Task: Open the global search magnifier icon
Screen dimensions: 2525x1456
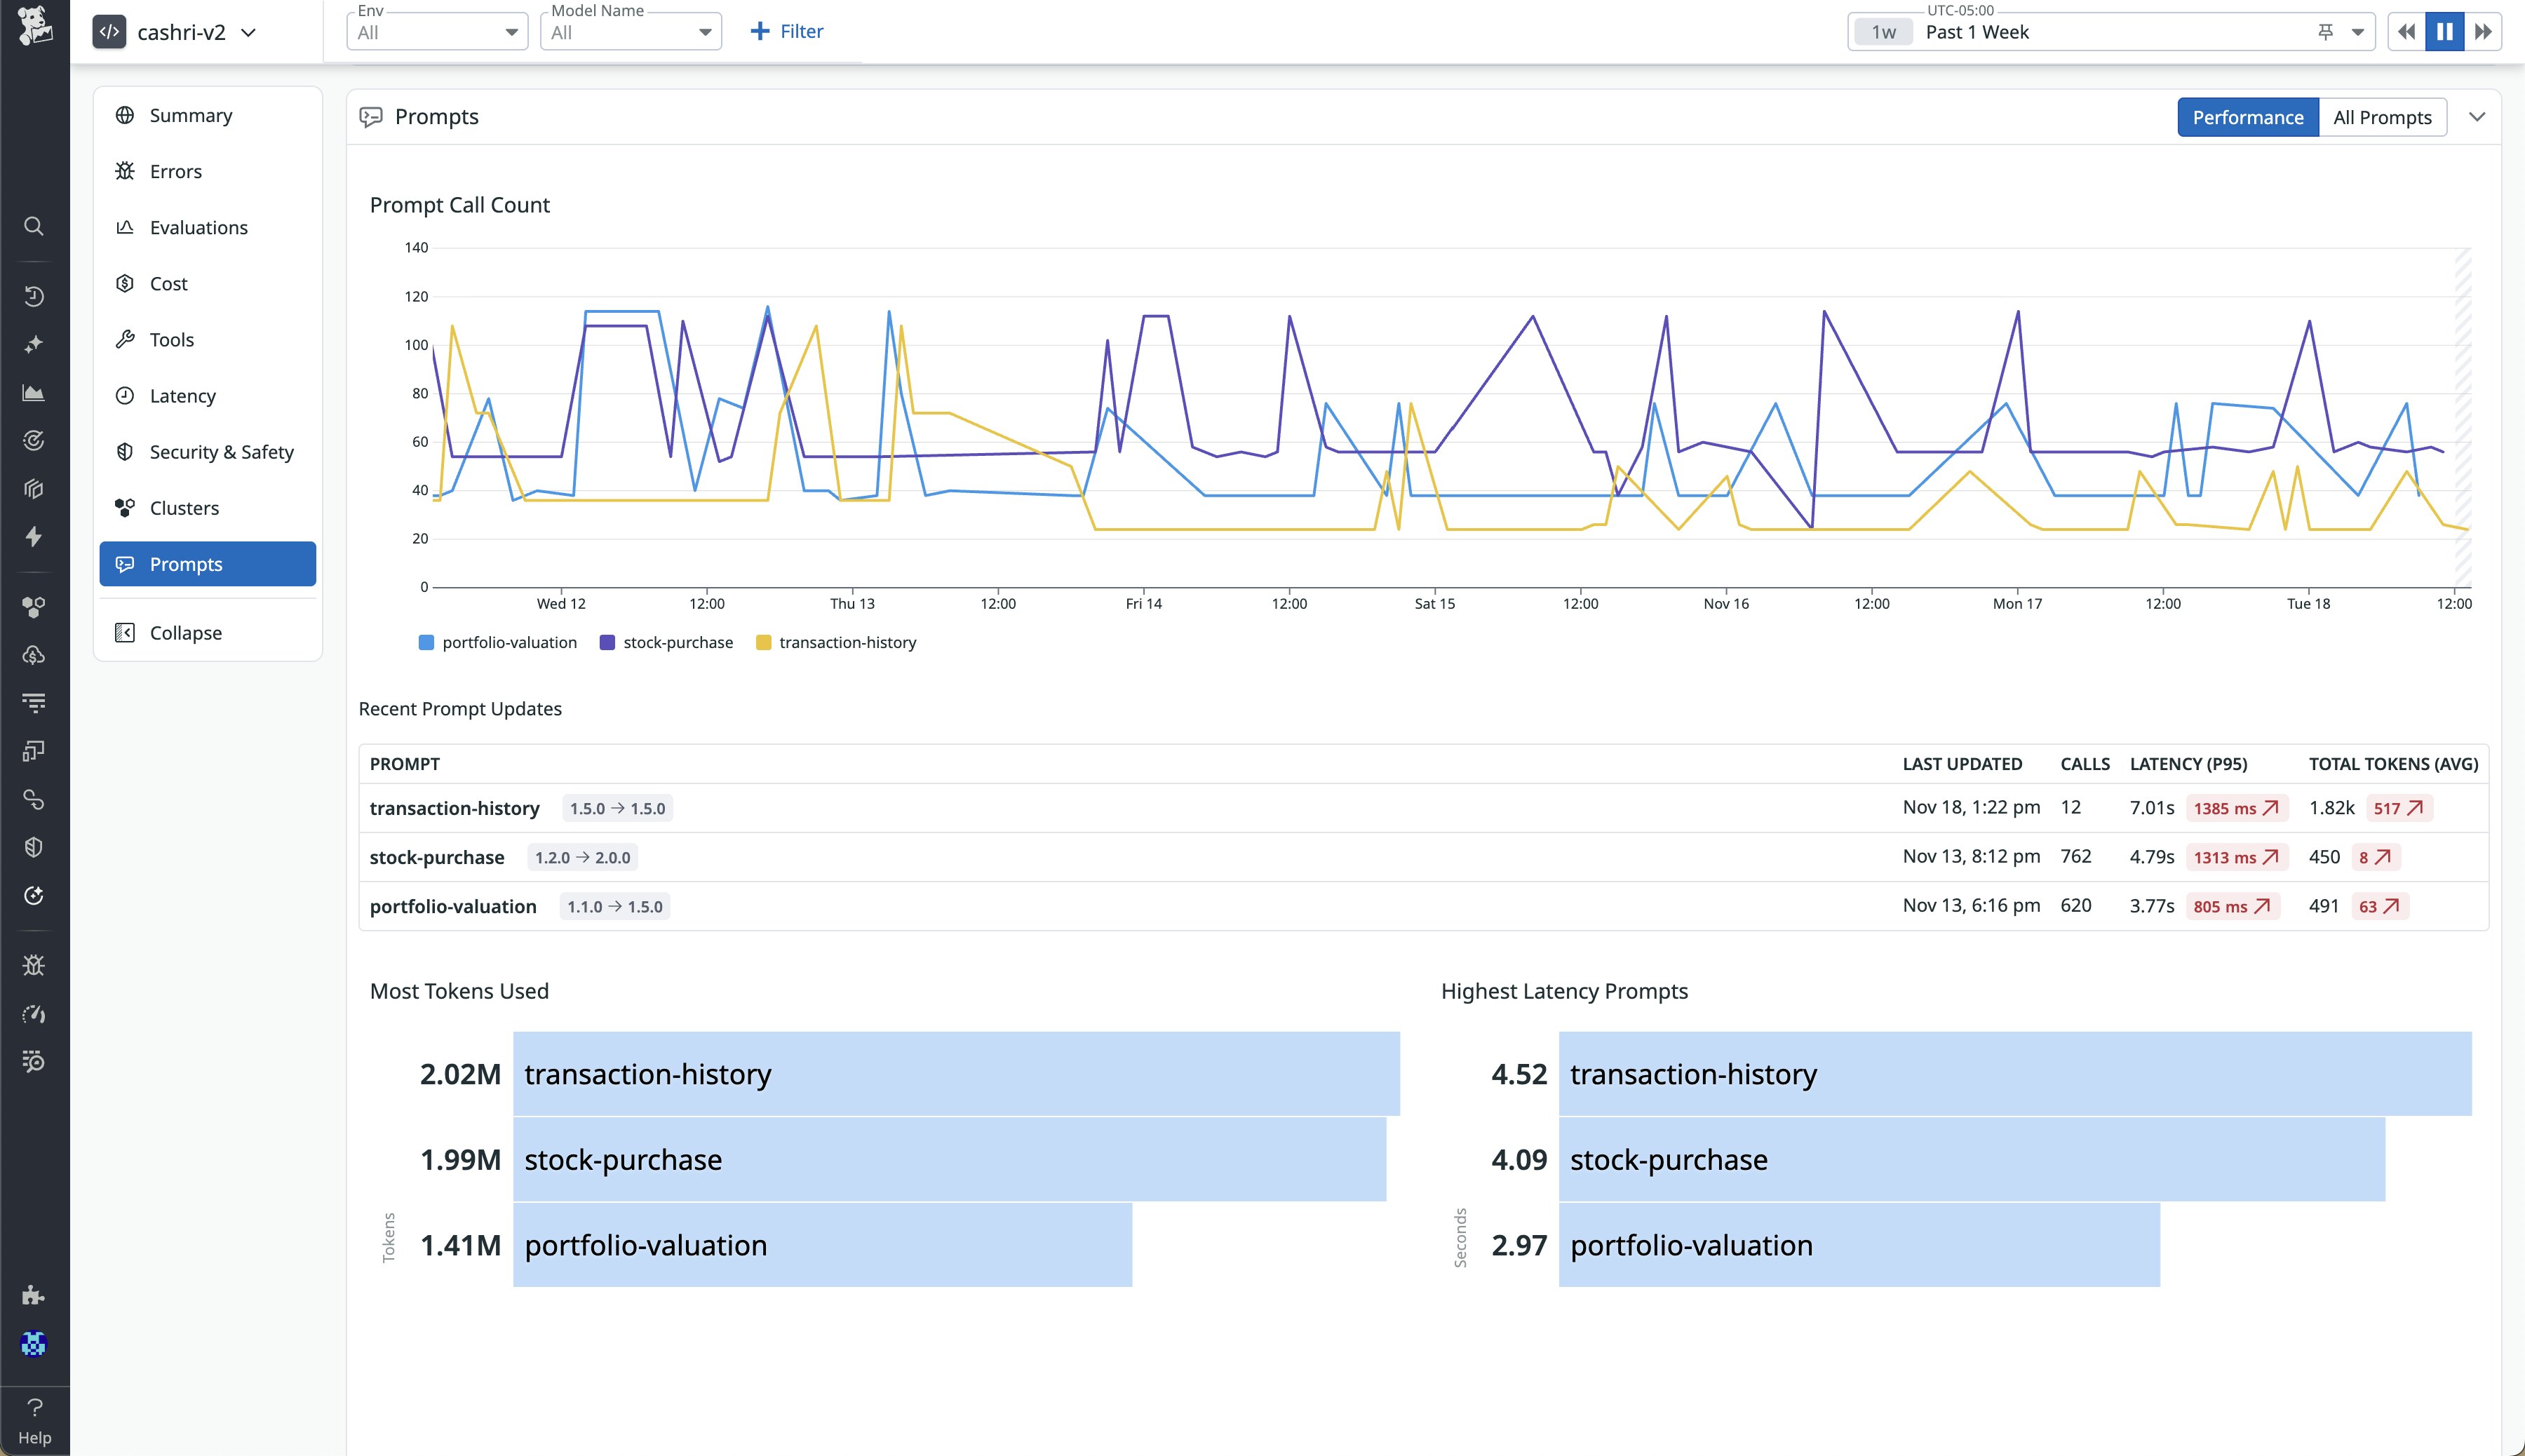Action: click(x=34, y=226)
